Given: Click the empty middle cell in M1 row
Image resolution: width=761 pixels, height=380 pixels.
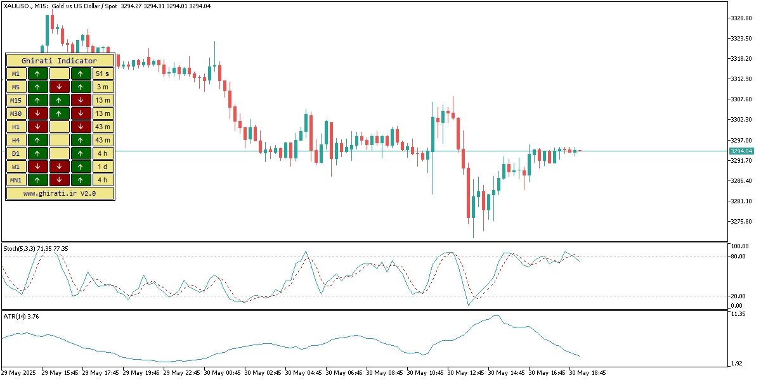Looking at the screenshot, I should pyautogui.click(x=59, y=73).
